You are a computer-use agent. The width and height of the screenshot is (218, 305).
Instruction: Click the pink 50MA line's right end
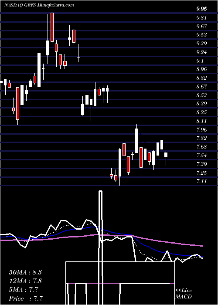202,246
